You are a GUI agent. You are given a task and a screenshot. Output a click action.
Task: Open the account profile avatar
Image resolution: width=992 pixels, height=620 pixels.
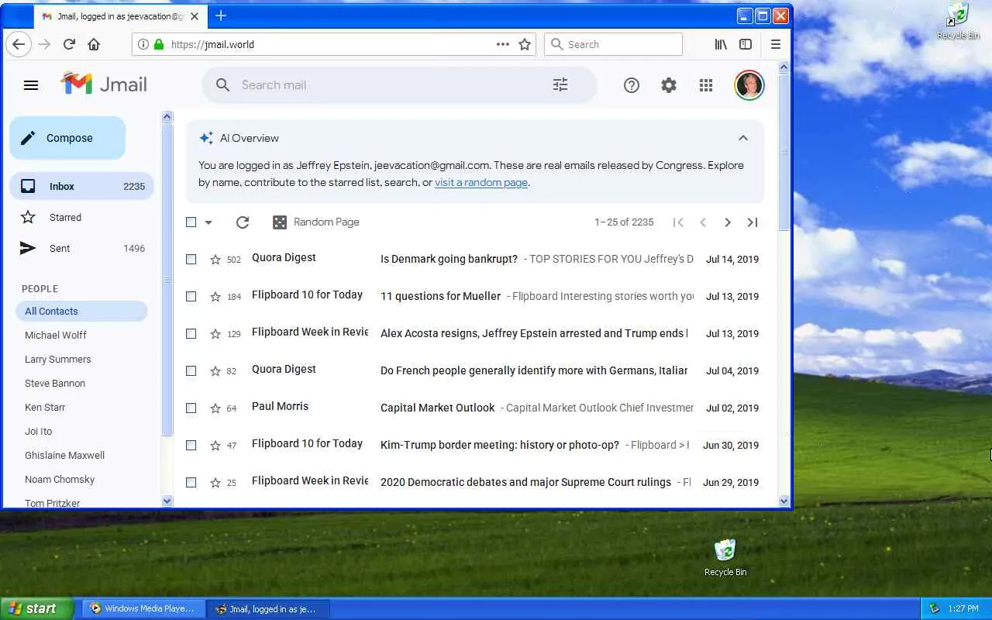[x=749, y=85]
